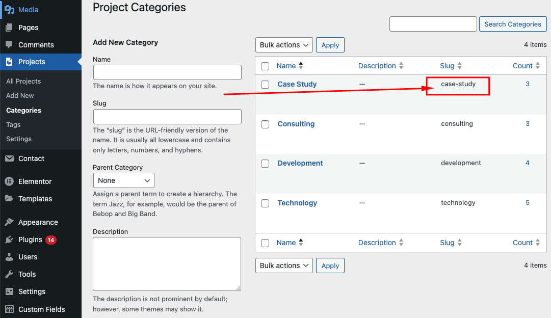Viewport: 551px width, 318px height.
Task: Open the Development category link
Action: 300,163
